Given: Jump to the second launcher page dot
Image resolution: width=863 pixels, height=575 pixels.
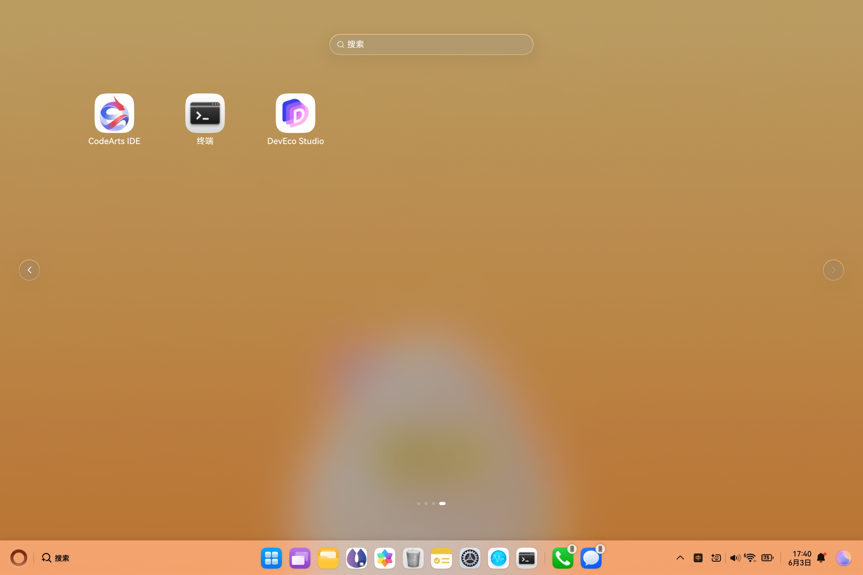Looking at the screenshot, I should pos(426,503).
